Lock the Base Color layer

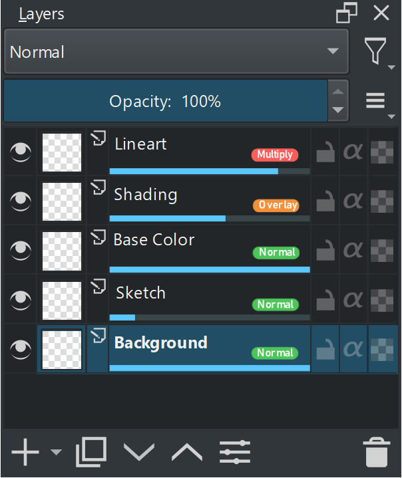tap(325, 250)
